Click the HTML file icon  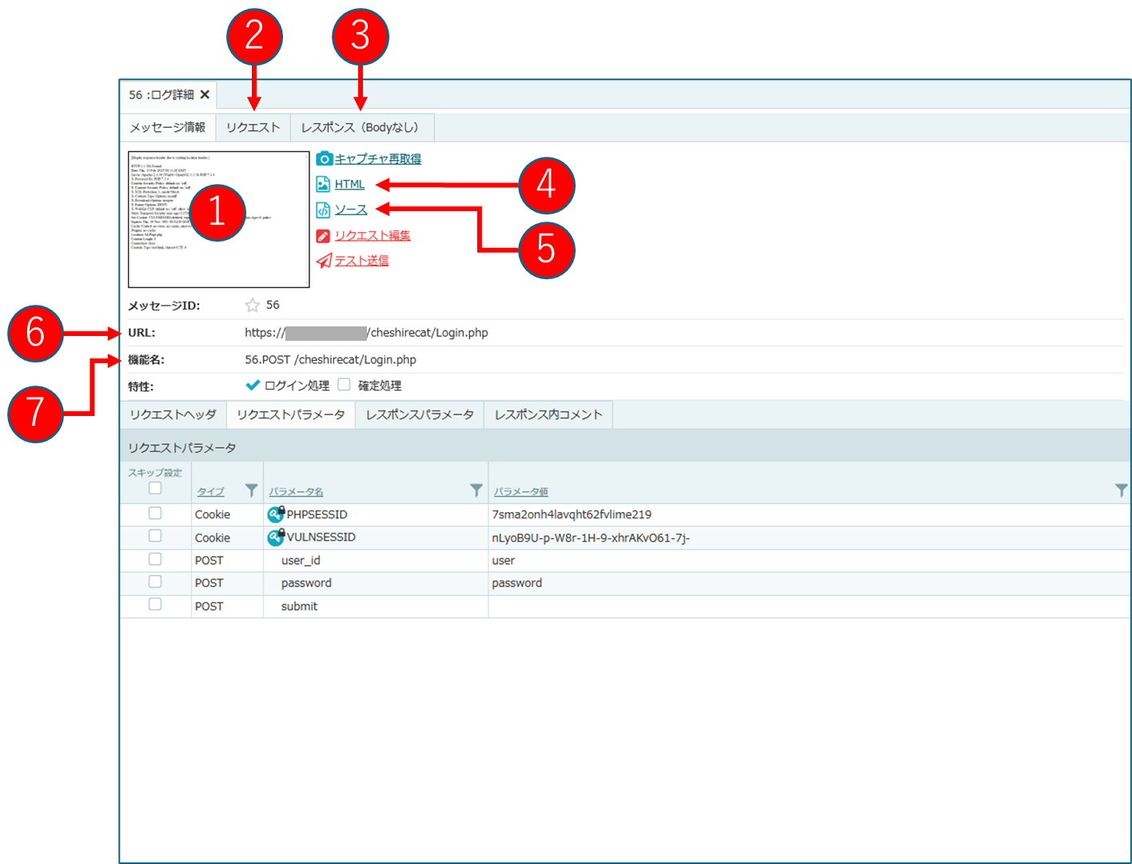click(323, 185)
